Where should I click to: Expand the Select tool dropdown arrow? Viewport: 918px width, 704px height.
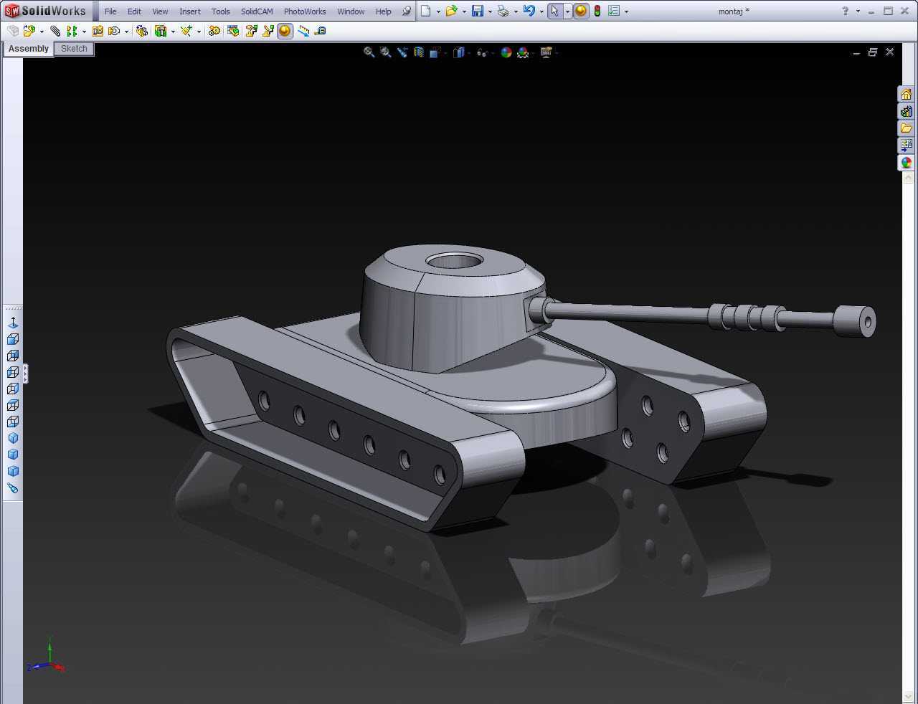pyautogui.click(x=567, y=11)
